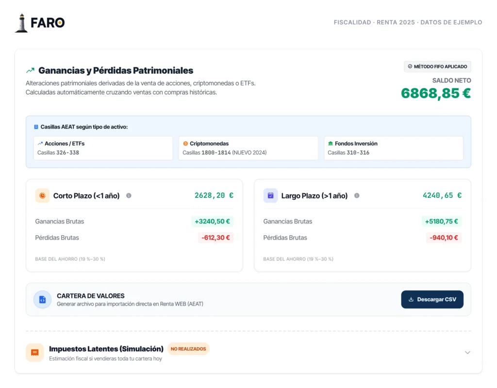Click the blue file icon for Cartera de Valores
The height and width of the screenshot is (388, 497).
43,299
